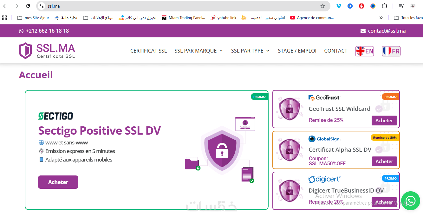Click the blue PROMO badge on Digicert card
The width and height of the screenshot is (423, 216).
390,178
